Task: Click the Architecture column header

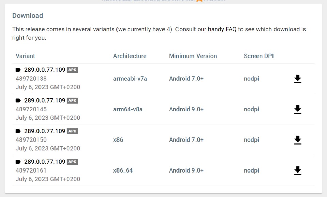Action: [x=130, y=56]
